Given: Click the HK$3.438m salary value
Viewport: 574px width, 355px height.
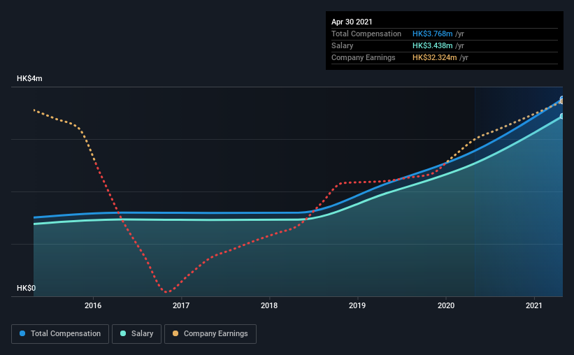Looking at the screenshot, I should 432,45.
